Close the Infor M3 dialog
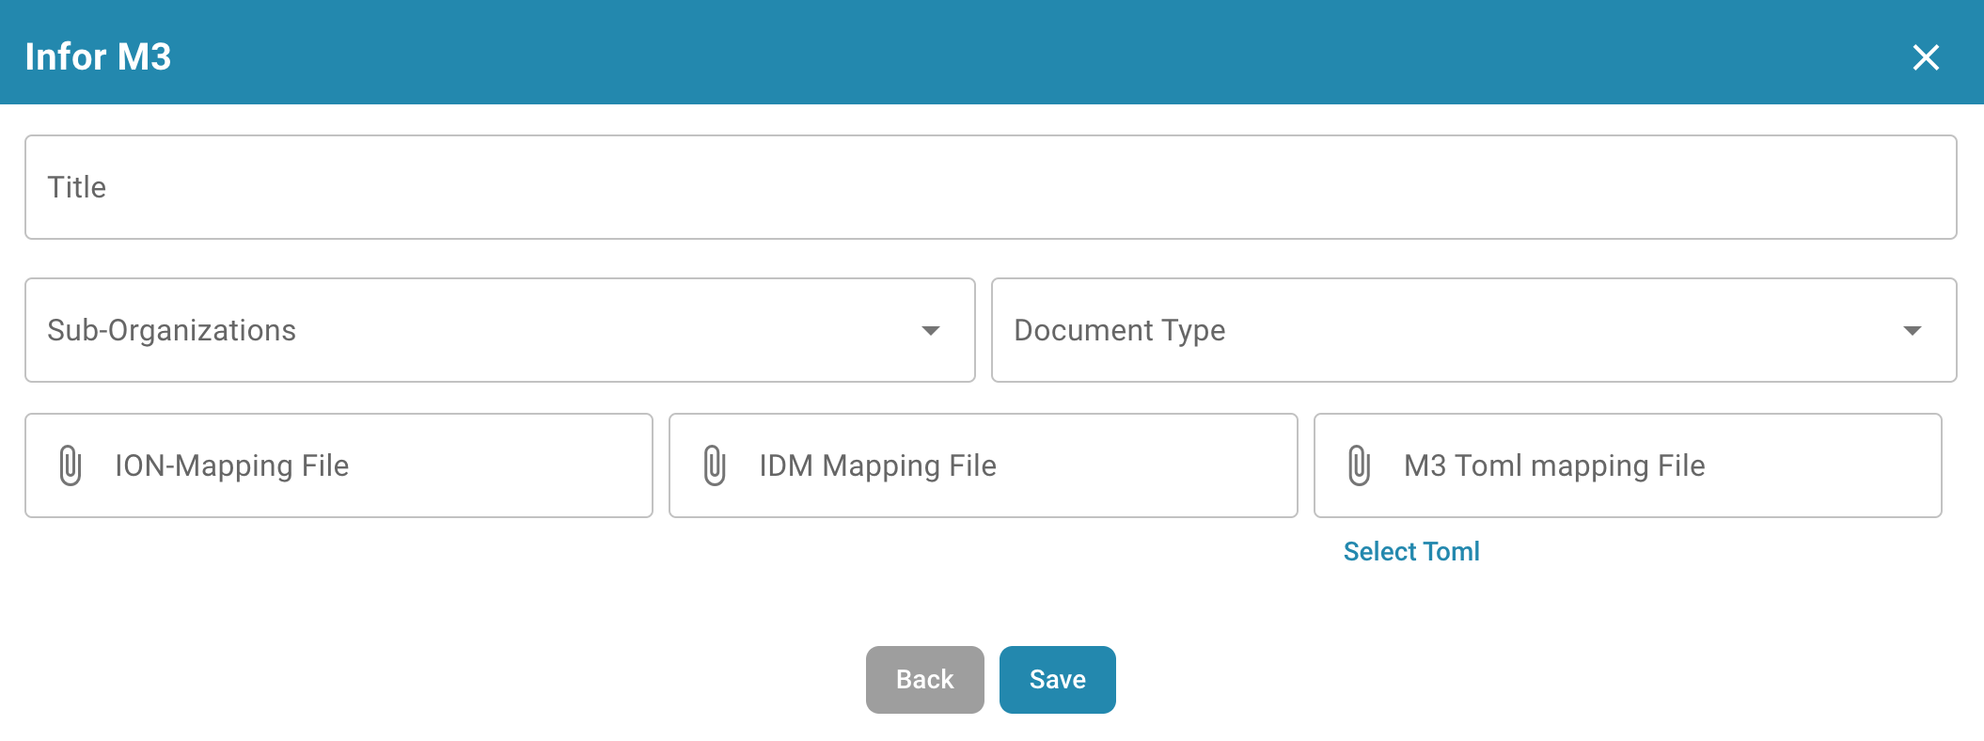 pyautogui.click(x=1925, y=57)
